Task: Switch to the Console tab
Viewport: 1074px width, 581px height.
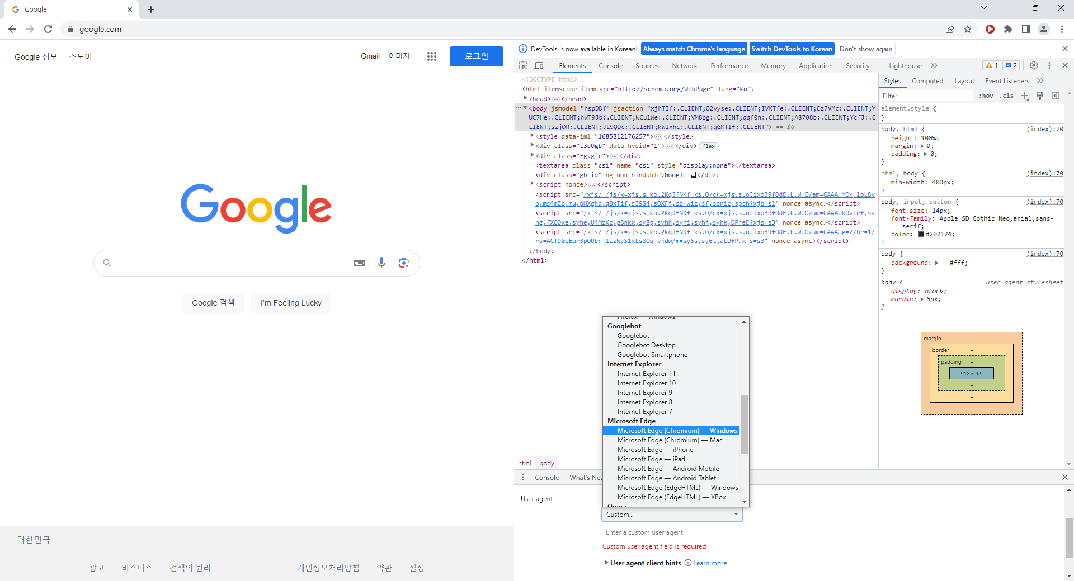Action: pos(610,66)
